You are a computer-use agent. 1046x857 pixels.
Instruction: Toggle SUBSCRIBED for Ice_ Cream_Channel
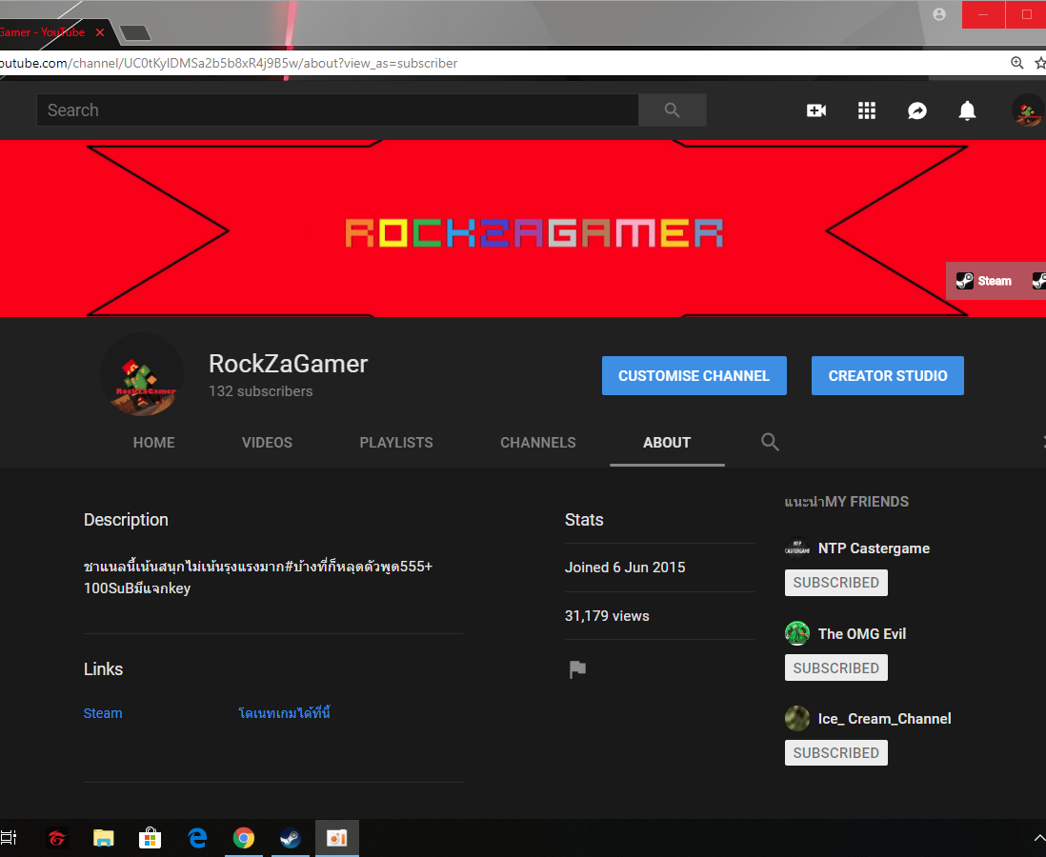[x=835, y=752]
